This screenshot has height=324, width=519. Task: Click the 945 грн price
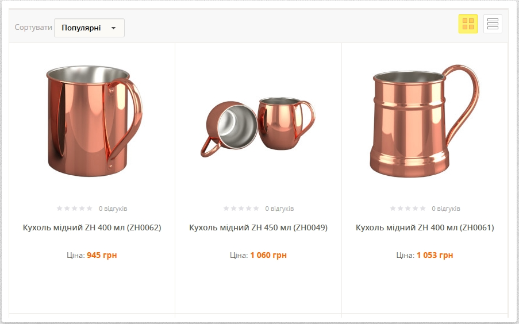coord(102,255)
